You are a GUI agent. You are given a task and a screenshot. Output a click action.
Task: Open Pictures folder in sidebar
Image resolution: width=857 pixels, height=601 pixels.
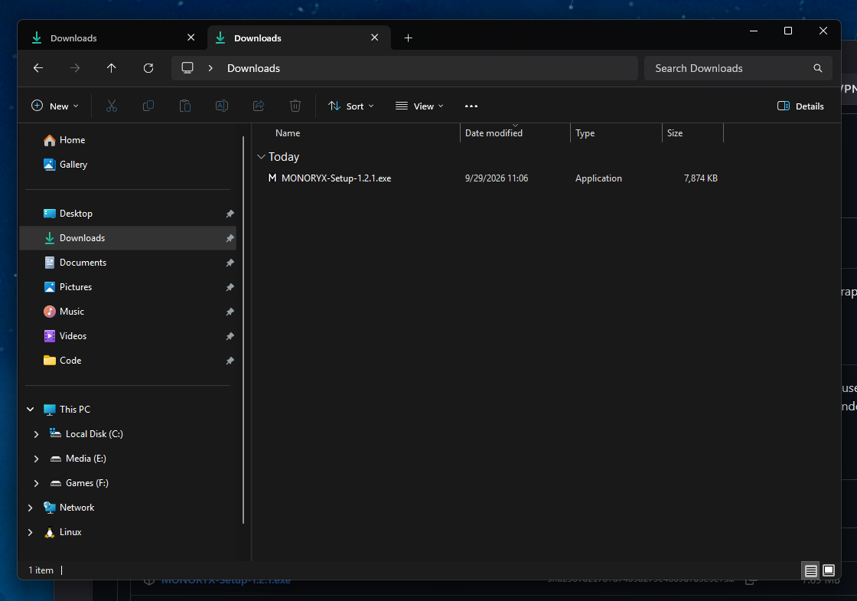[128, 287]
